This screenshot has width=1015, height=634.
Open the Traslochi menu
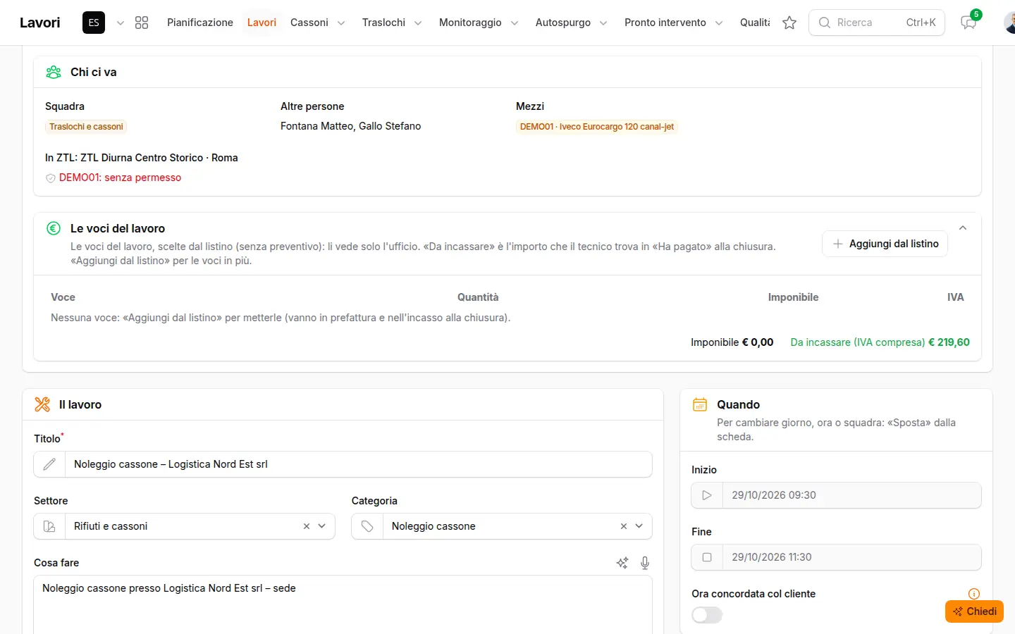pos(392,23)
